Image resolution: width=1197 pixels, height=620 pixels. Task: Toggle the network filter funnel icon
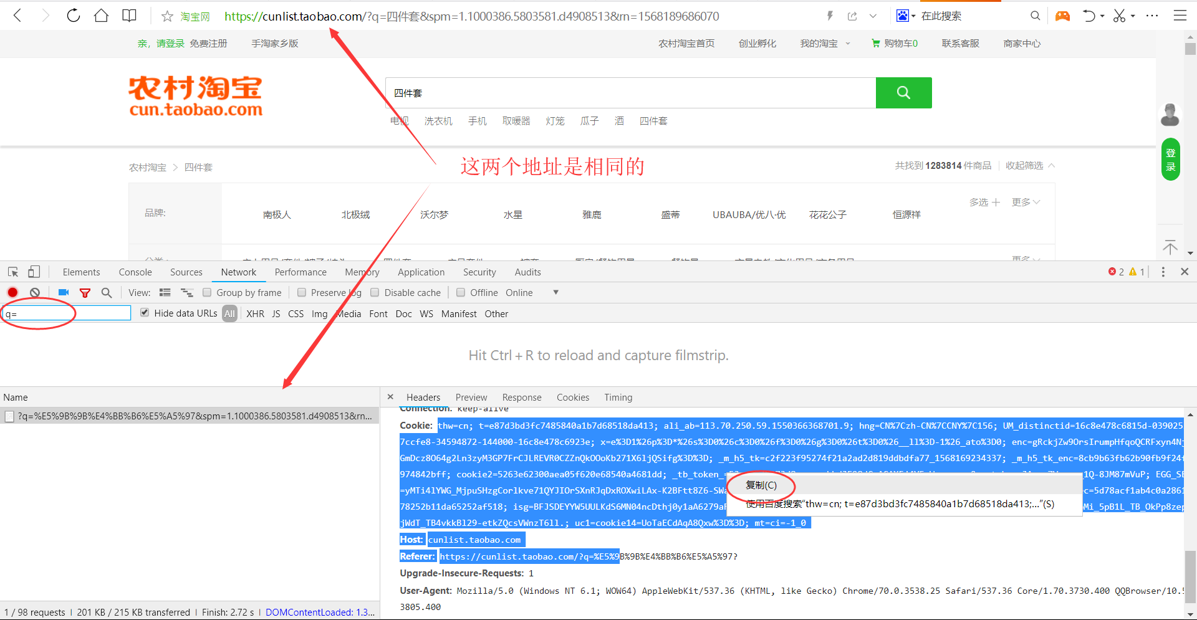tap(85, 293)
